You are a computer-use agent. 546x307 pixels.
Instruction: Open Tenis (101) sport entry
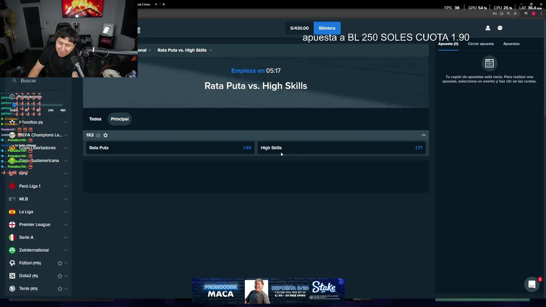[x=28, y=289]
